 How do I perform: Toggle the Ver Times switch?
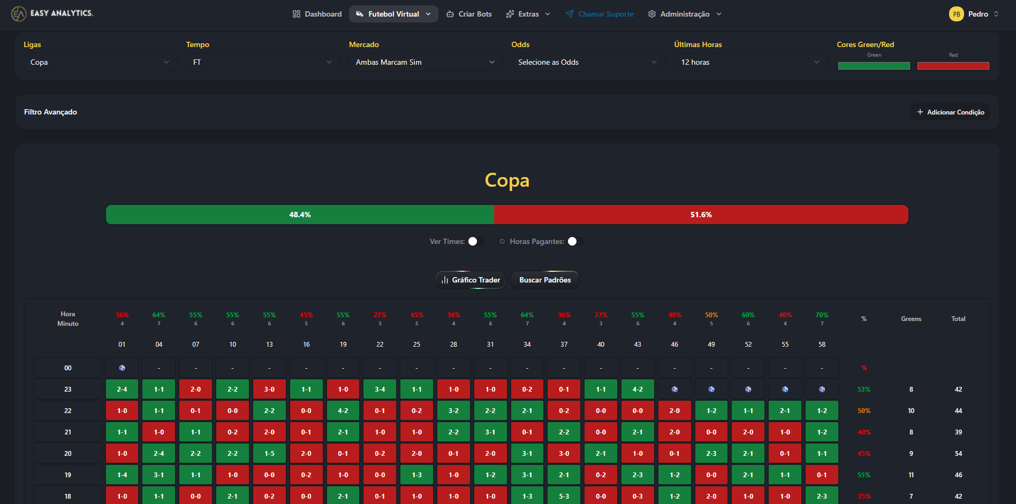(476, 241)
